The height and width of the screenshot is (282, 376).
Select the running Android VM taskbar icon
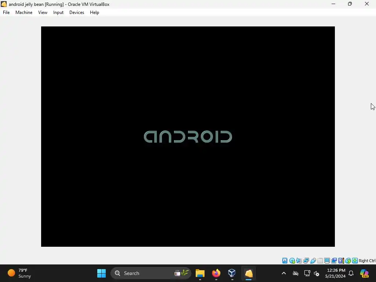pos(249,273)
